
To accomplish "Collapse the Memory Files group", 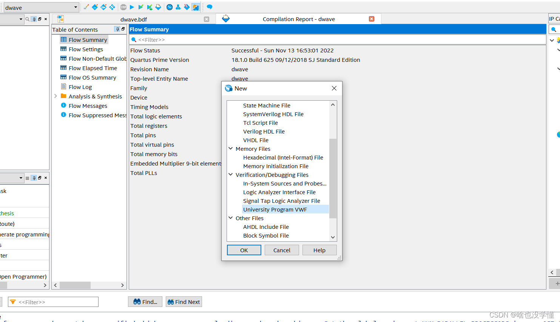I will [231, 149].
